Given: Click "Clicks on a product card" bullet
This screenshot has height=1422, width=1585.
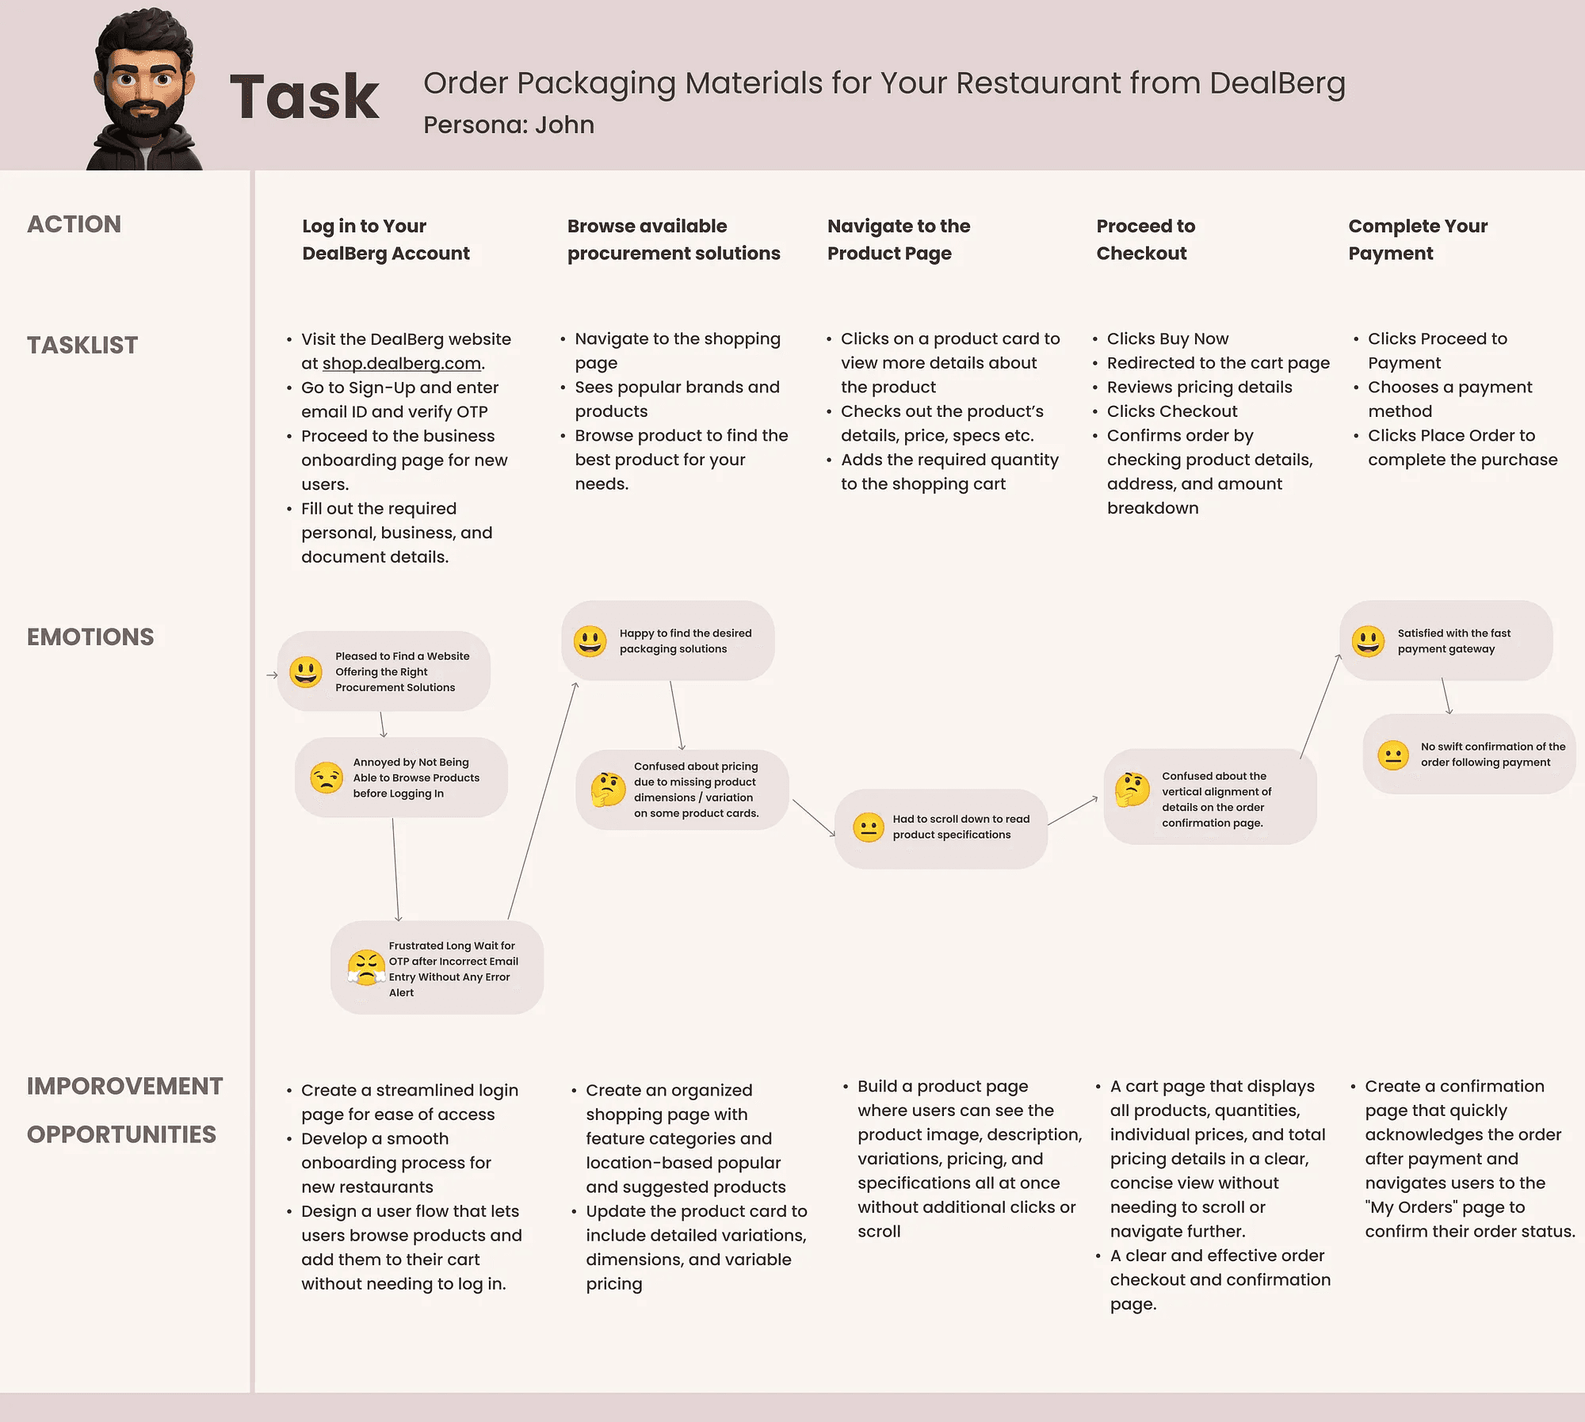Looking at the screenshot, I should [950, 363].
